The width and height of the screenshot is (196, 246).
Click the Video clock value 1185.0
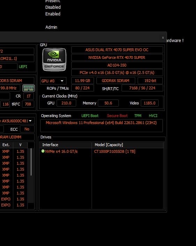[x=150, y=103]
